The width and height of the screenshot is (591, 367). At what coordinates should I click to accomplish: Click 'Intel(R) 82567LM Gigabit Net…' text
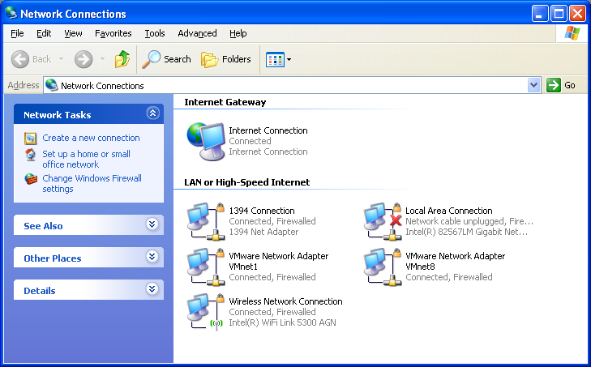467,232
